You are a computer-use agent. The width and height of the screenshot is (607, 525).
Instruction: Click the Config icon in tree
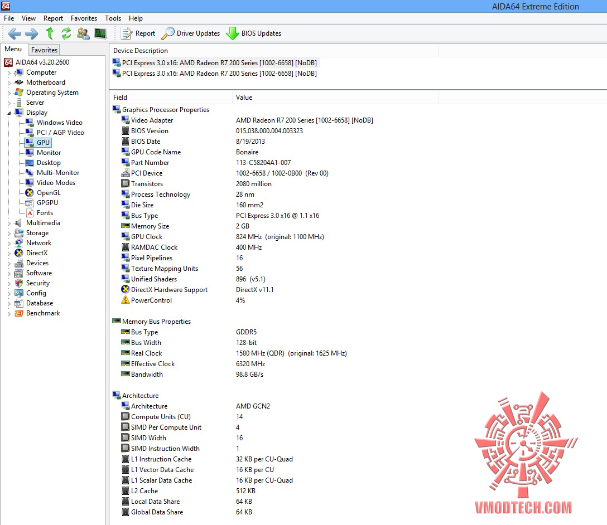(18, 293)
